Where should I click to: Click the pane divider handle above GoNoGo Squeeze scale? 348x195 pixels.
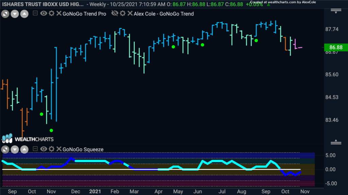(336, 142)
